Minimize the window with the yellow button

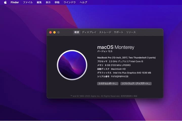pos(54,32)
